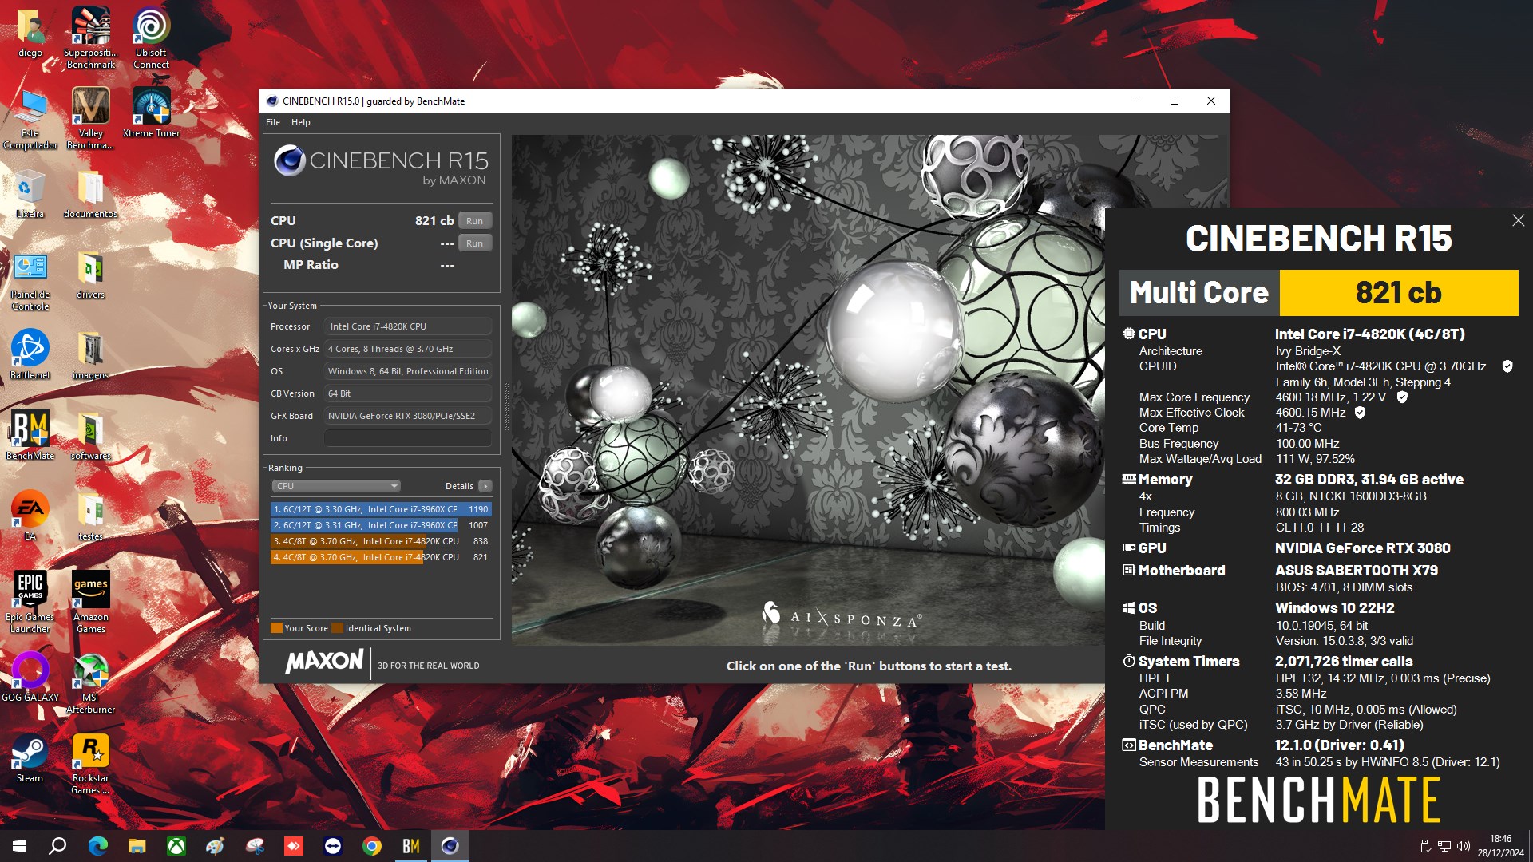
Task: Click the Your Score orange legend swatch
Action: (276, 628)
